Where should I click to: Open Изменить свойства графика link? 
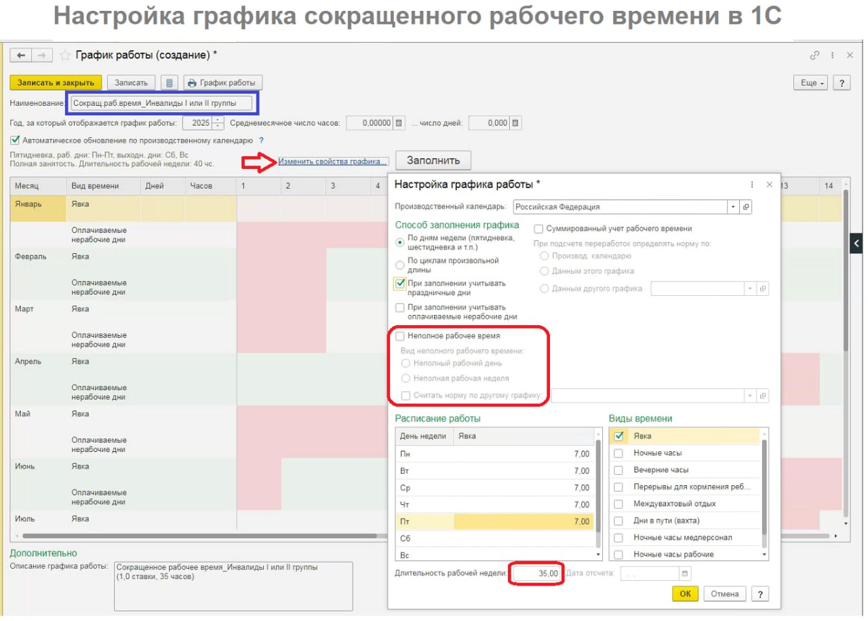coord(333,162)
